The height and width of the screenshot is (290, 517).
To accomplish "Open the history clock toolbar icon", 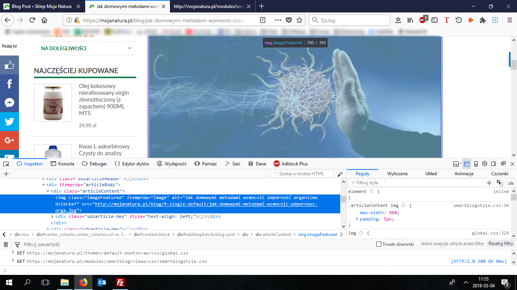I will tap(459, 20).
